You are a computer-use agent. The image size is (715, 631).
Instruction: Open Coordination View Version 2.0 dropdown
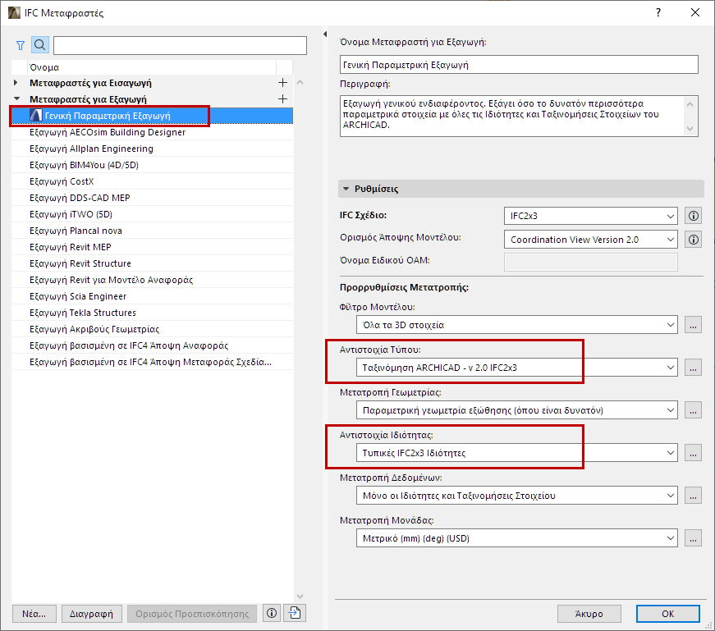click(x=590, y=240)
